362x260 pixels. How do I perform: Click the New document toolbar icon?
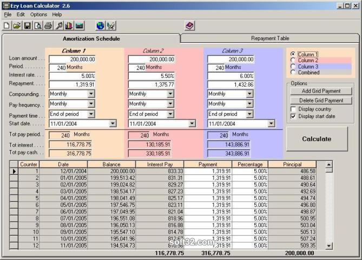click(x=6, y=25)
